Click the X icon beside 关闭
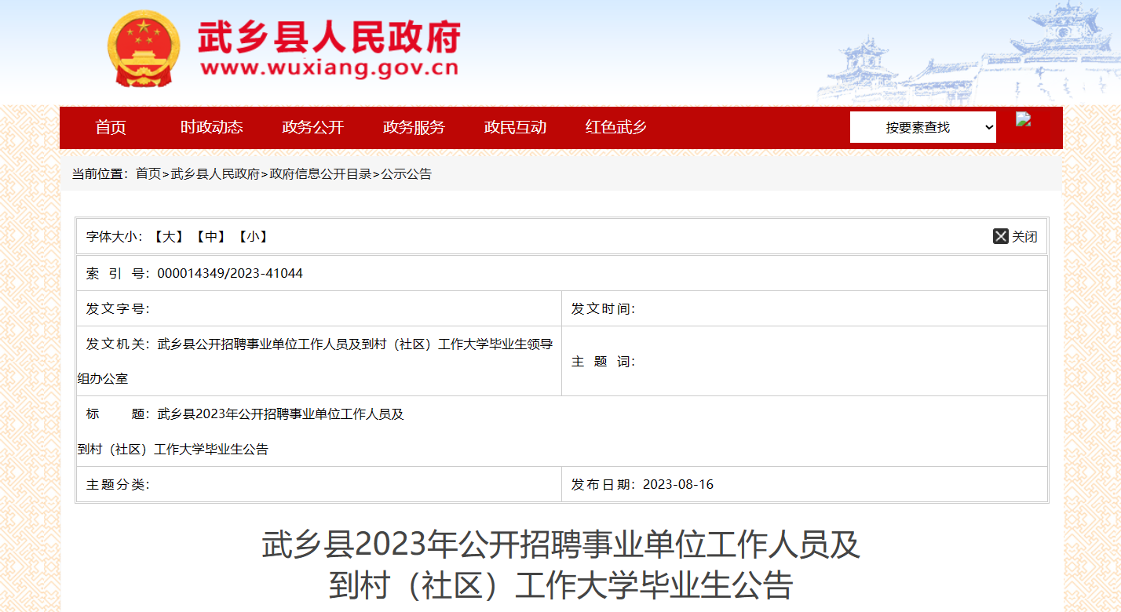This screenshot has width=1121, height=612. click(1001, 236)
